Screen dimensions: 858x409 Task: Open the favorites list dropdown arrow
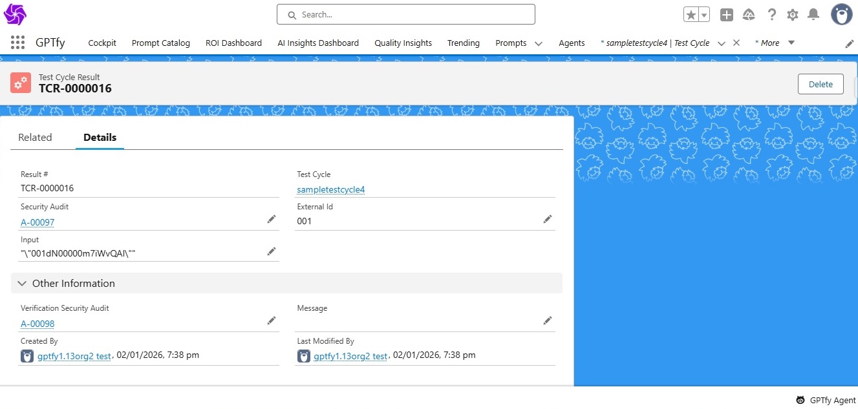pos(704,15)
